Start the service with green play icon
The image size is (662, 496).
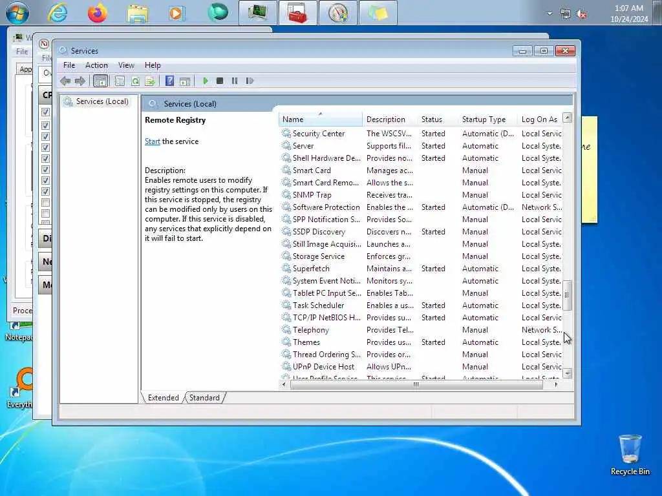205,81
